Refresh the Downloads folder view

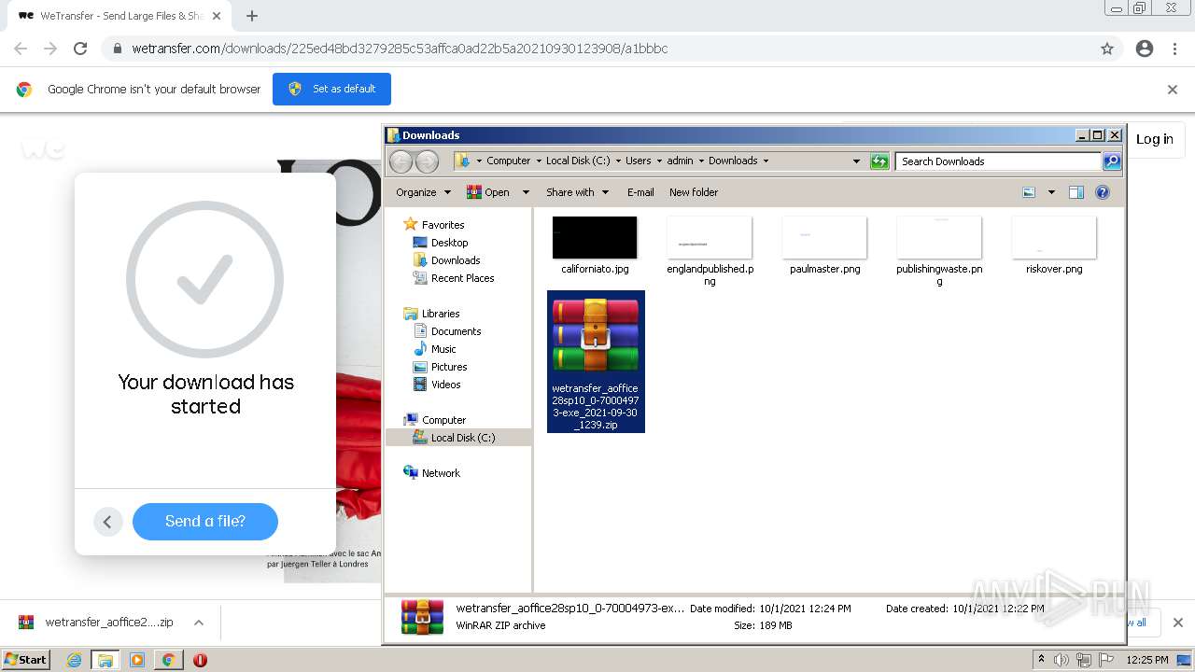click(x=879, y=161)
